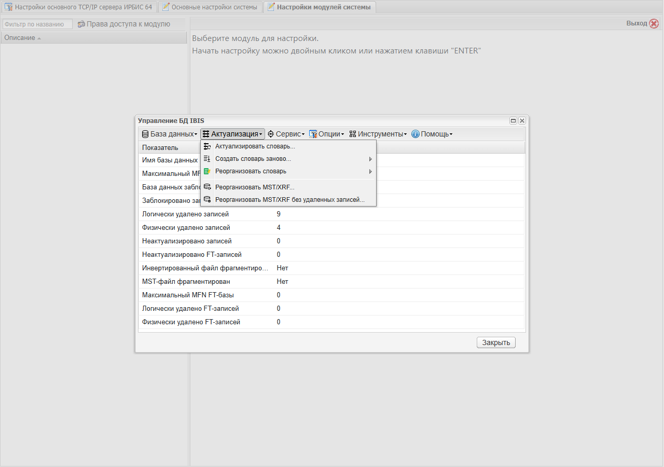Click the Опции options icon

313,134
